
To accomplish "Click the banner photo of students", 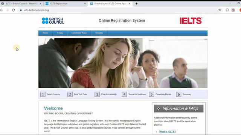I will 123,63.
